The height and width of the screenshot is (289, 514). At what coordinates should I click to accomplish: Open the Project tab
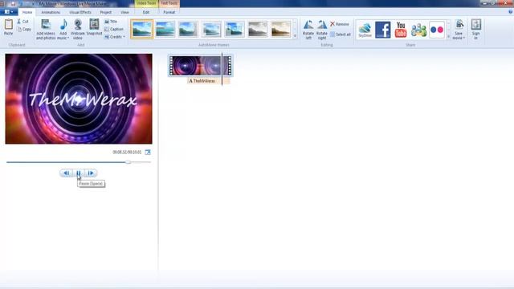pyautogui.click(x=105, y=12)
